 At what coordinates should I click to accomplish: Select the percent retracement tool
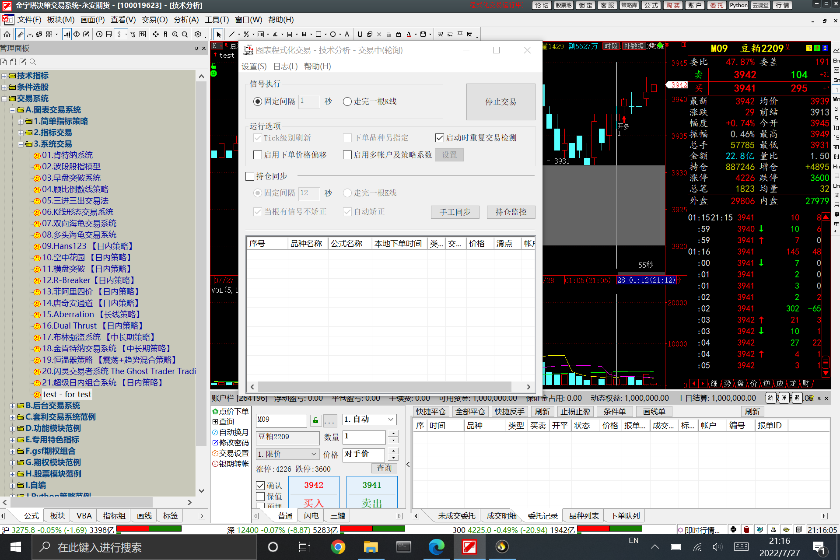pos(246,34)
